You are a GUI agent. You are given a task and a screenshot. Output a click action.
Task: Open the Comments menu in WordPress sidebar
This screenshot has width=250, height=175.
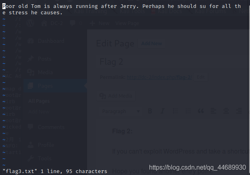51,127
